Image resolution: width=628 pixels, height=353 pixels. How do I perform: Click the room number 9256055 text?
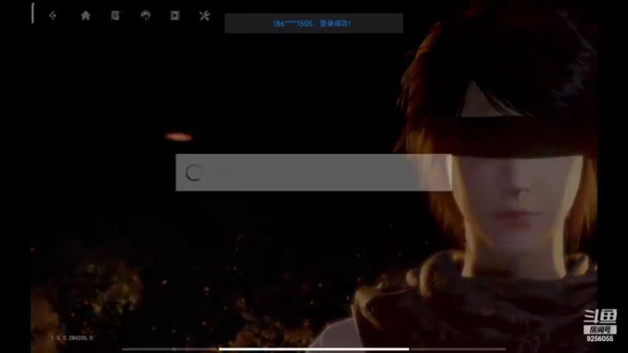click(600, 339)
